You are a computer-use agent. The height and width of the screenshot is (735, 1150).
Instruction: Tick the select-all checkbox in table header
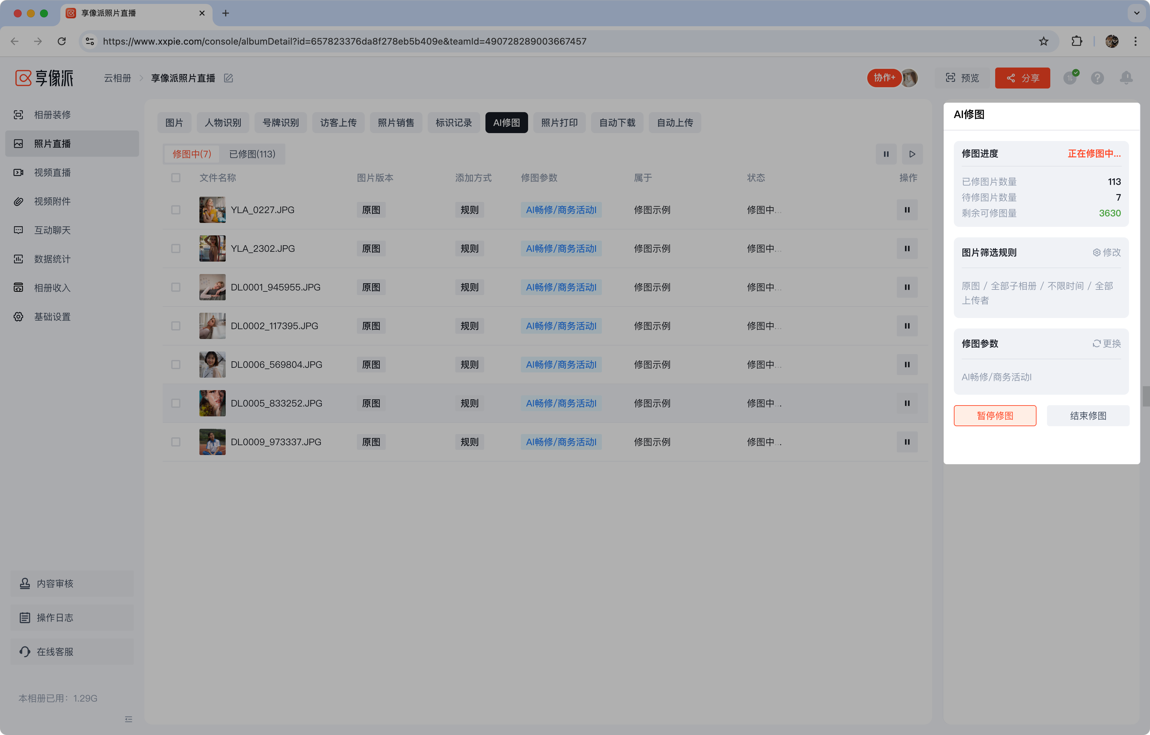(176, 178)
